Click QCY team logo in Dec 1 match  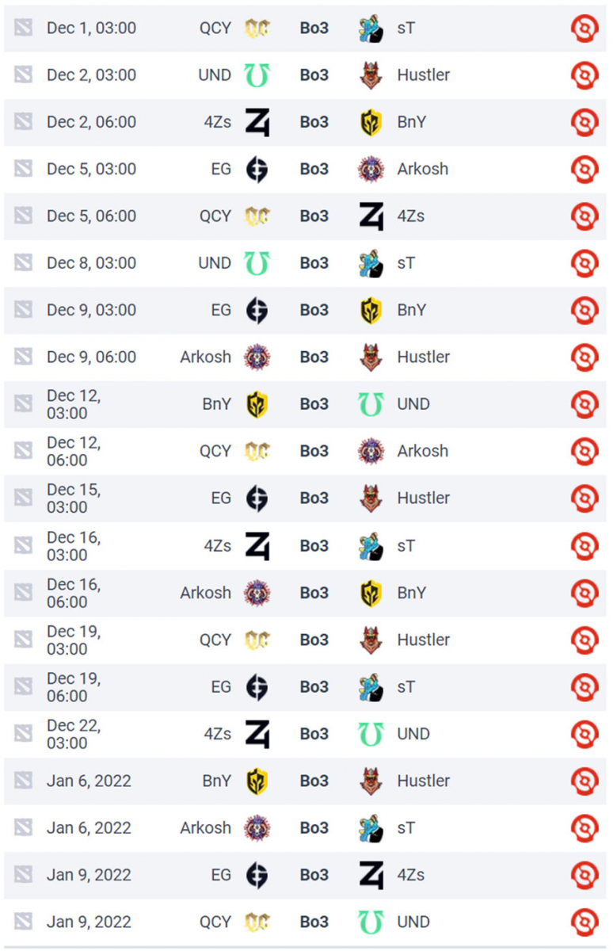pyautogui.click(x=257, y=29)
